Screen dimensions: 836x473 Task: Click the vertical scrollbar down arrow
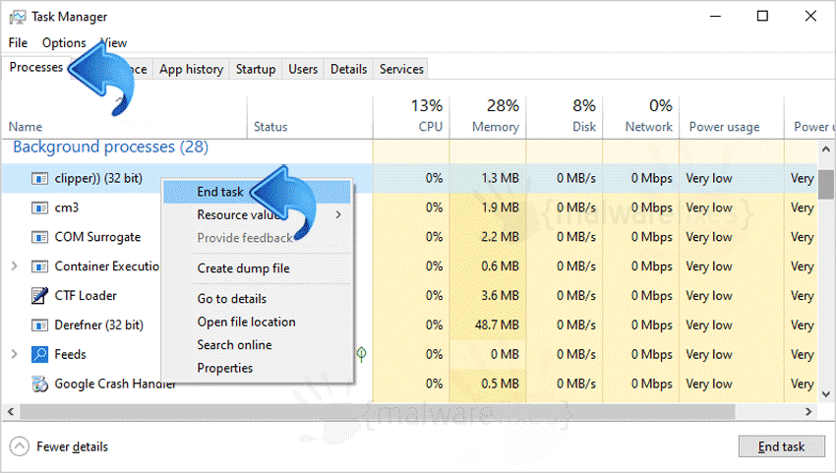pos(826,394)
